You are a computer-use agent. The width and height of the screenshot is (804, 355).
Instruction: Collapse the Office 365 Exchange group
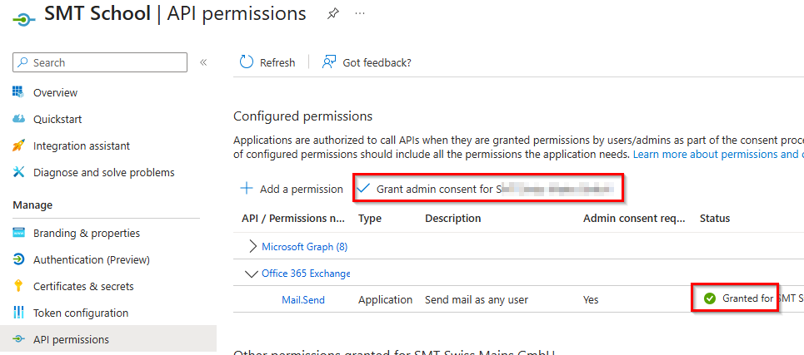pyautogui.click(x=251, y=273)
